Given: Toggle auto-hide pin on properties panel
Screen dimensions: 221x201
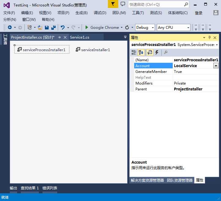Looking at the screenshot, I should click(209, 37).
